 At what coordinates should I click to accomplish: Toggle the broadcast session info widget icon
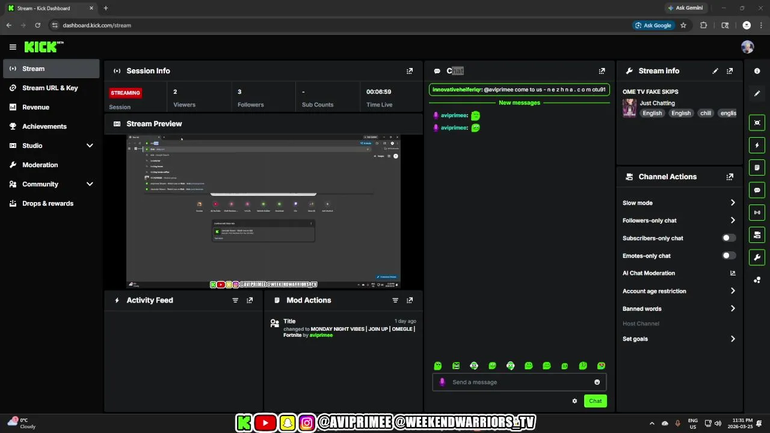pos(757,212)
